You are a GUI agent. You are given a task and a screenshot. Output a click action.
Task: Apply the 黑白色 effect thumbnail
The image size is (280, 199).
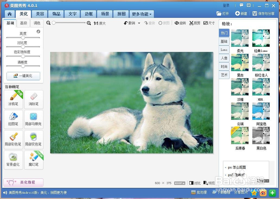(x=261, y=135)
